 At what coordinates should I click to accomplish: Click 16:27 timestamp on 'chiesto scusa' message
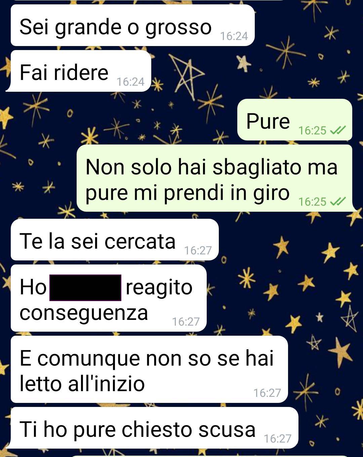(278, 439)
